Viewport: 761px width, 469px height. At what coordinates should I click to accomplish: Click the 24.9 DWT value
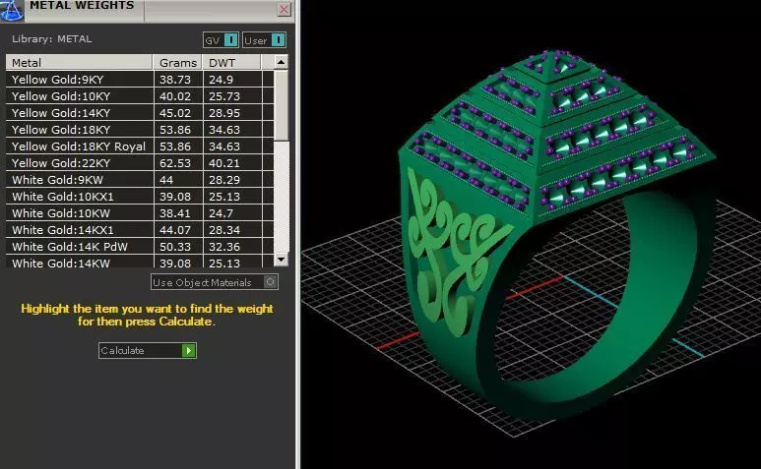click(x=221, y=80)
